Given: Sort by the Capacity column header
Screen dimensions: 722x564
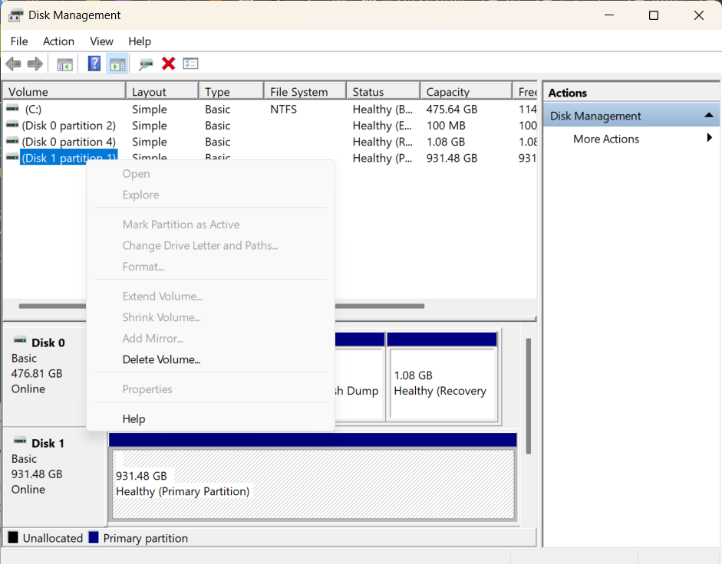Looking at the screenshot, I should coord(448,92).
